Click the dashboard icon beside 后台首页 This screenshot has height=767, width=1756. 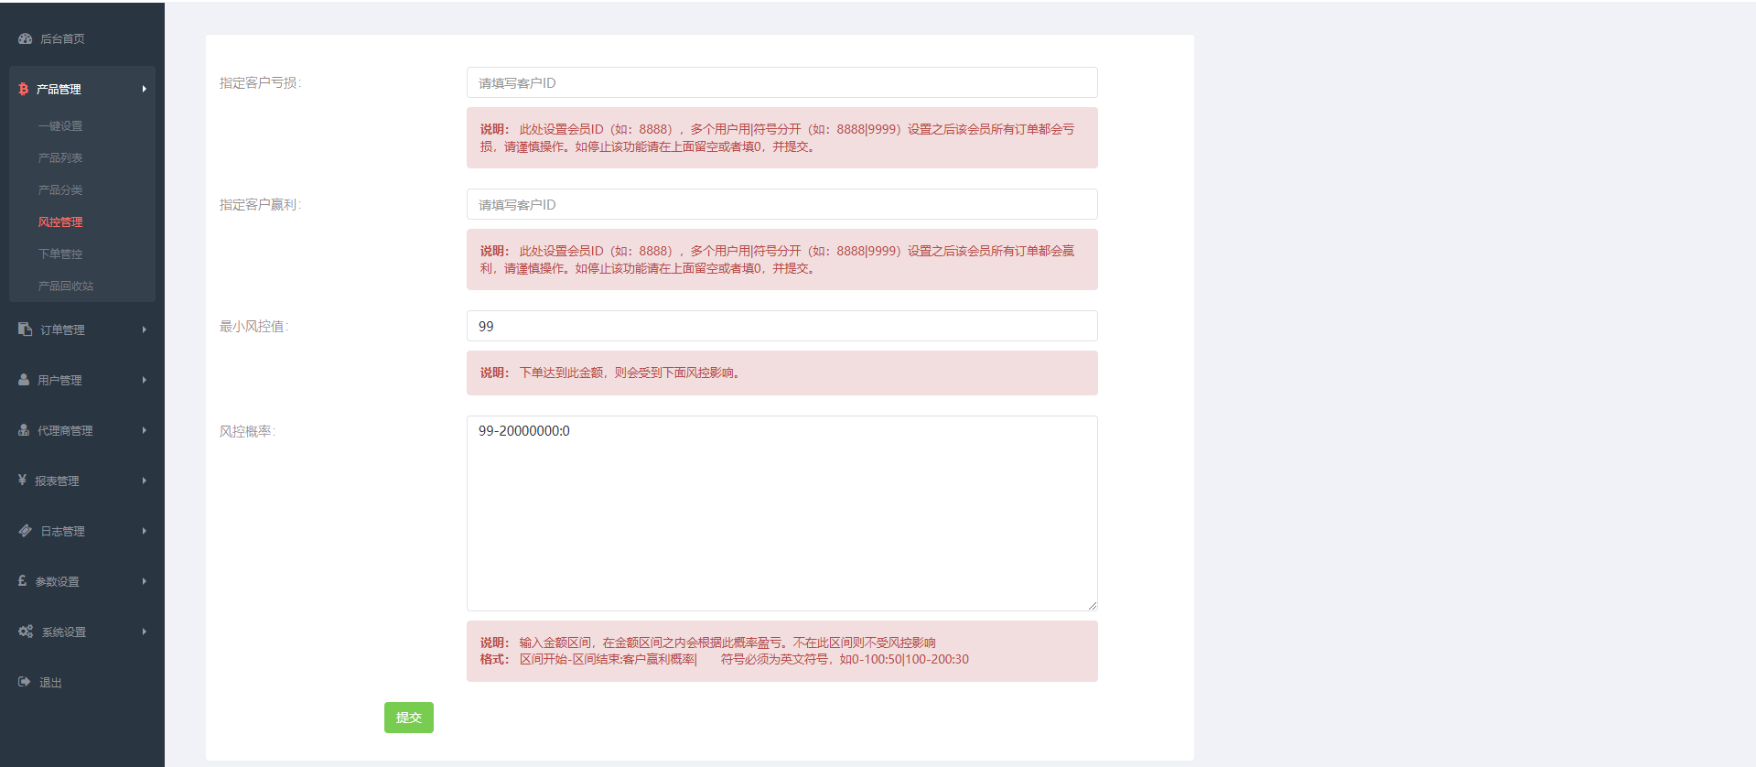tap(26, 38)
